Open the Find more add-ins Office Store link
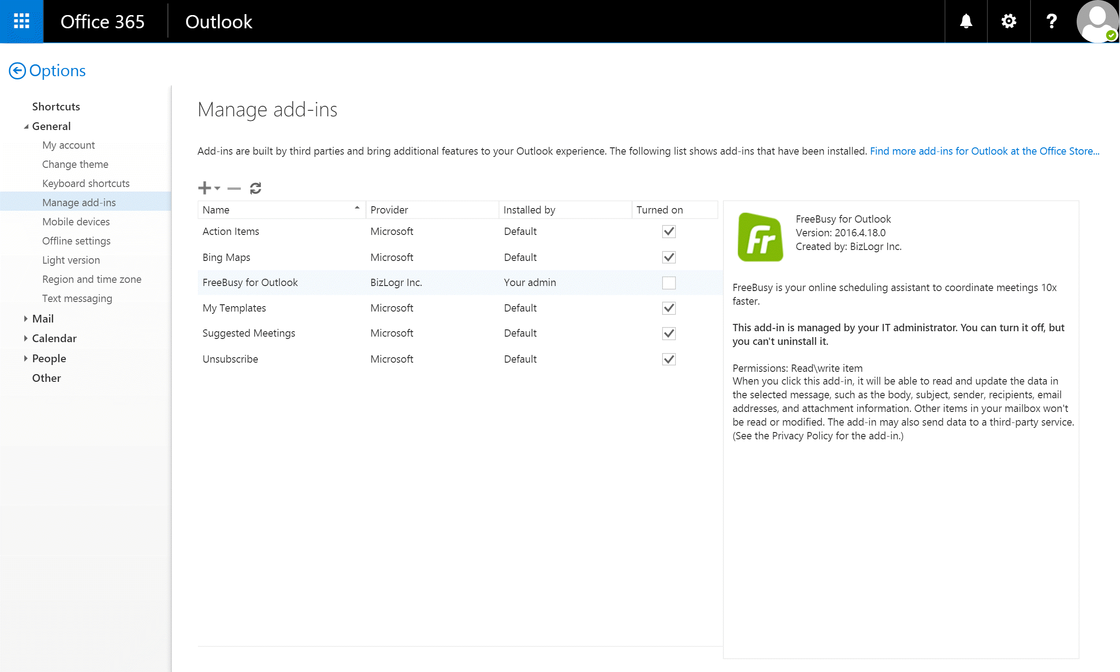Image resolution: width=1120 pixels, height=672 pixels. (984, 151)
